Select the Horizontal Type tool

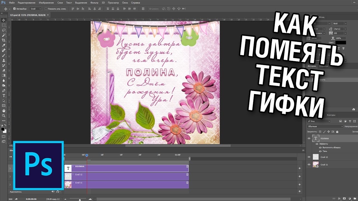tap(4, 95)
